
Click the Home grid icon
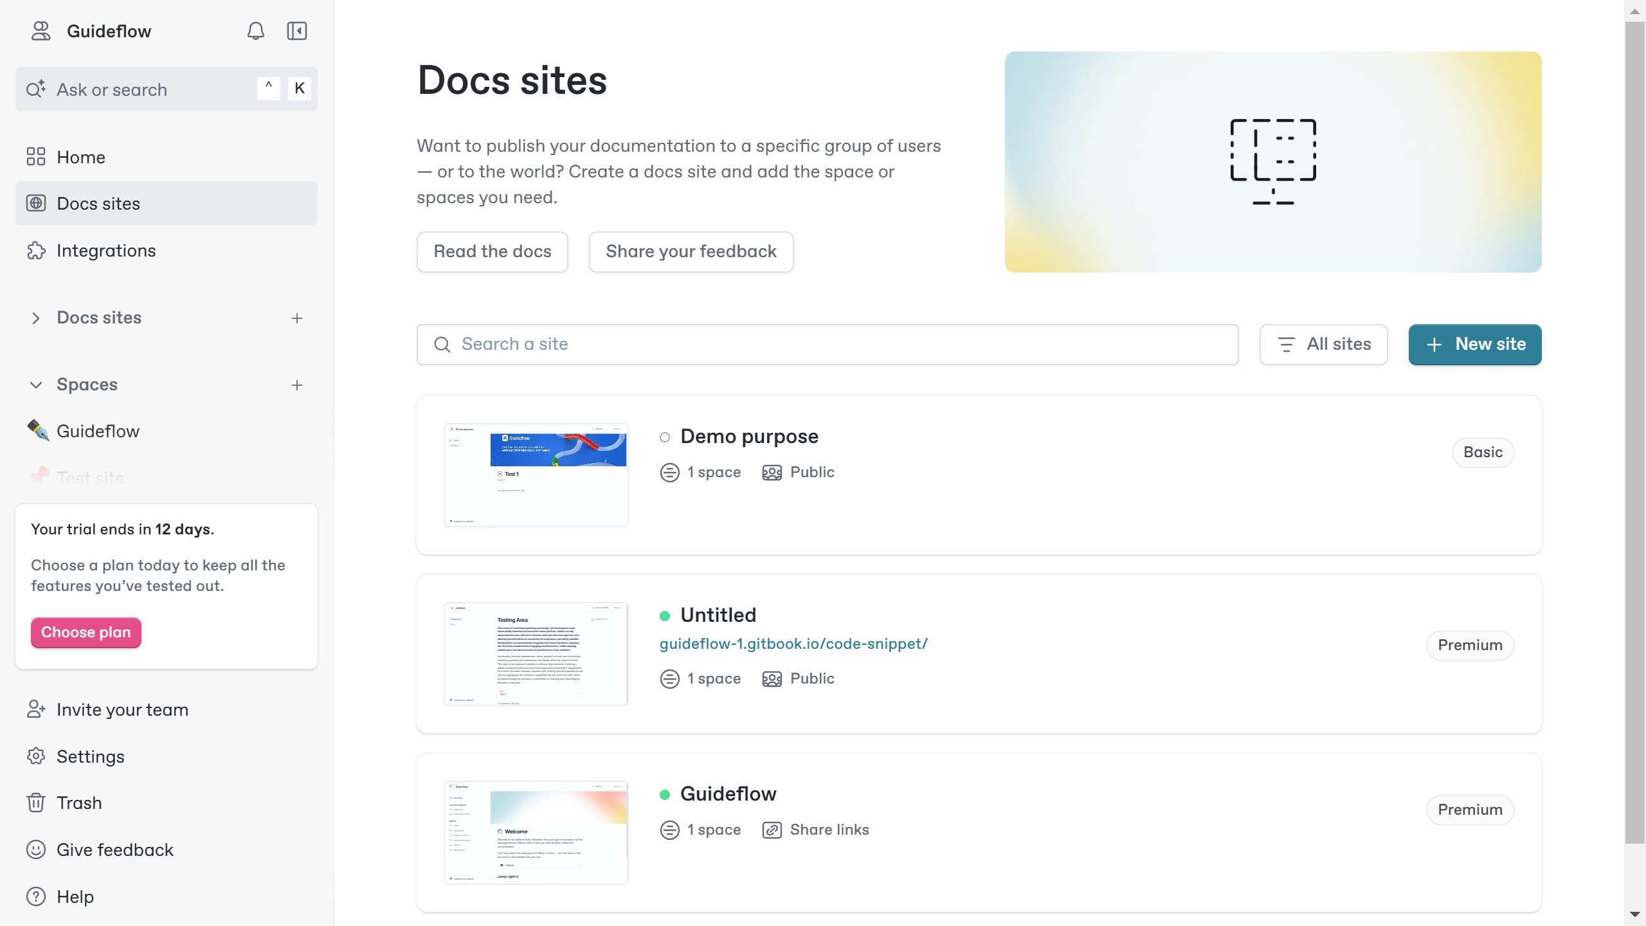point(36,157)
